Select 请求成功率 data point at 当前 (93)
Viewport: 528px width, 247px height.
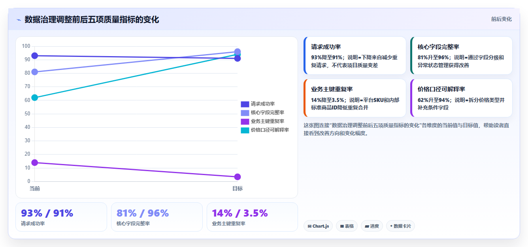[x=35, y=56]
